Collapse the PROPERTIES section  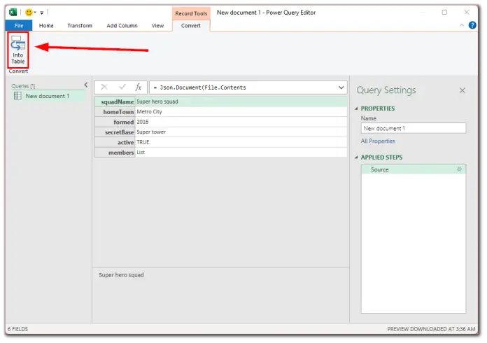tap(358, 108)
